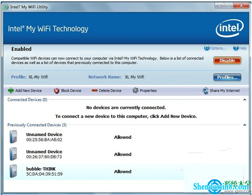Image resolution: width=252 pixels, height=195 pixels.
Task: Click the red minus Delete Device icon
Action: pyautogui.click(x=95, y=91)
